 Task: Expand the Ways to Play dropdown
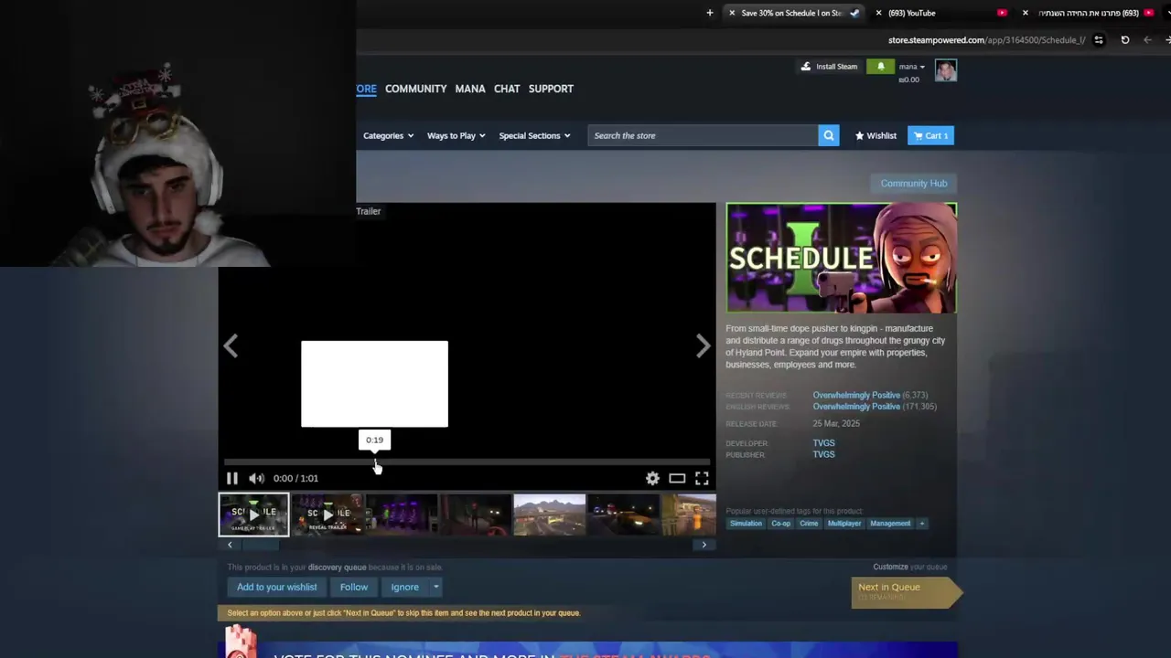coord(456,135)
